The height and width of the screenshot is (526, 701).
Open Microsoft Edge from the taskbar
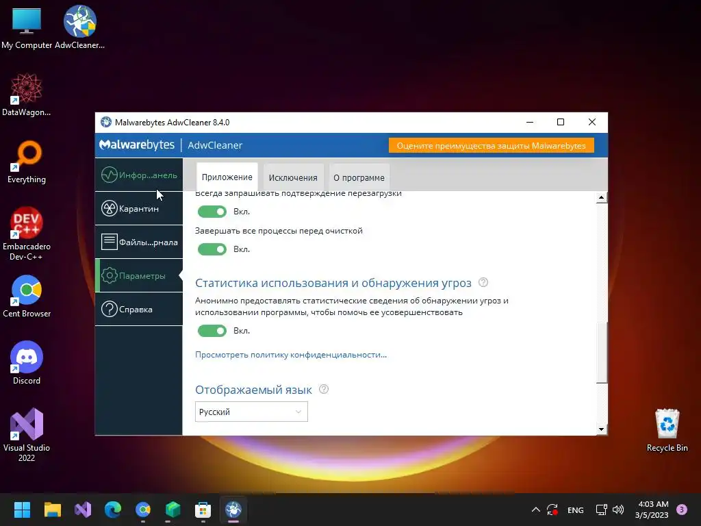tap(113, 510)
